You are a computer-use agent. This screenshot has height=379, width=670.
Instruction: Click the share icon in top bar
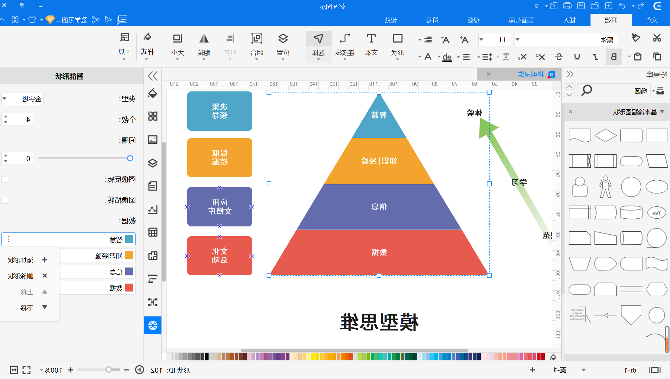click(95, 20)
